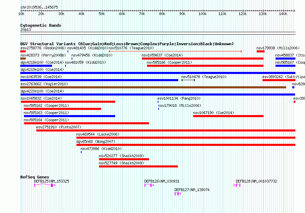Select the blue dgv4218n100 gain bar
The height and width of the screenshot is (213, 305).
click(x=36, y=66)
